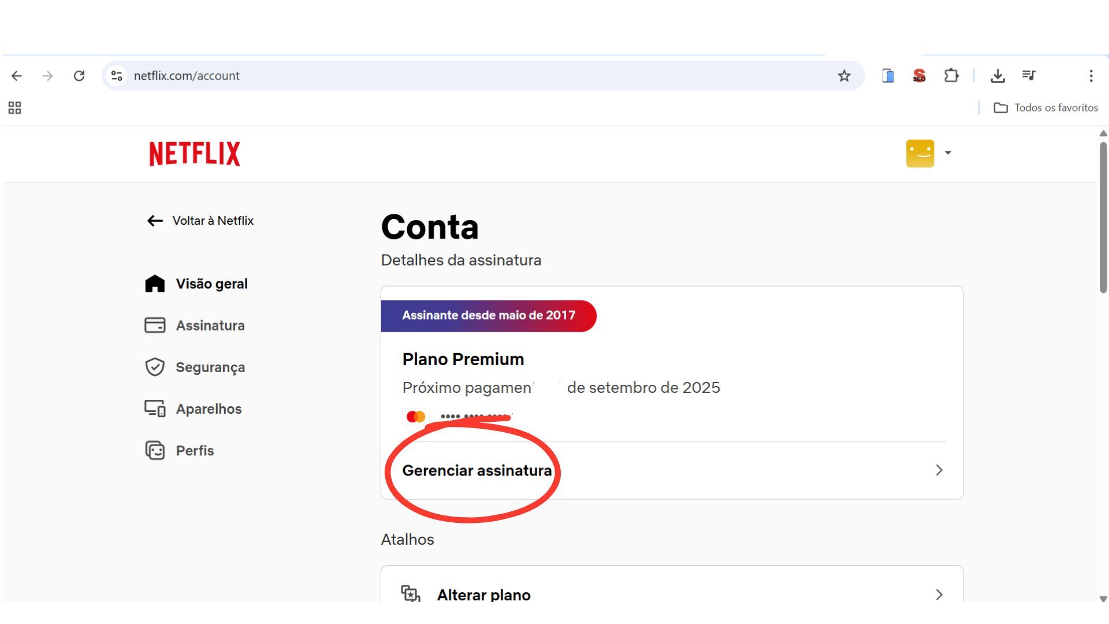Click the Mastercard payment icon

click(x=416, y=417)
